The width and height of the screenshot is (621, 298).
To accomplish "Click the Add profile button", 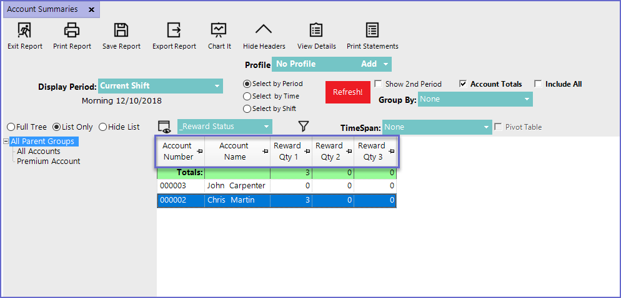I will tap(369, 64).
